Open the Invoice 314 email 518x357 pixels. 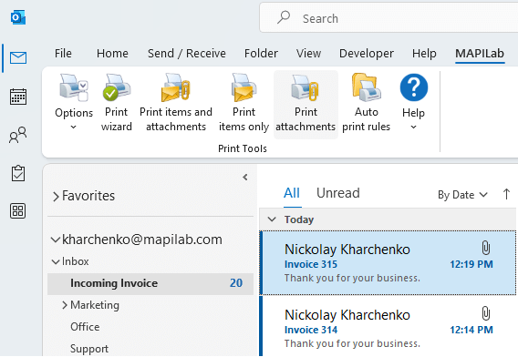[388, 327]
